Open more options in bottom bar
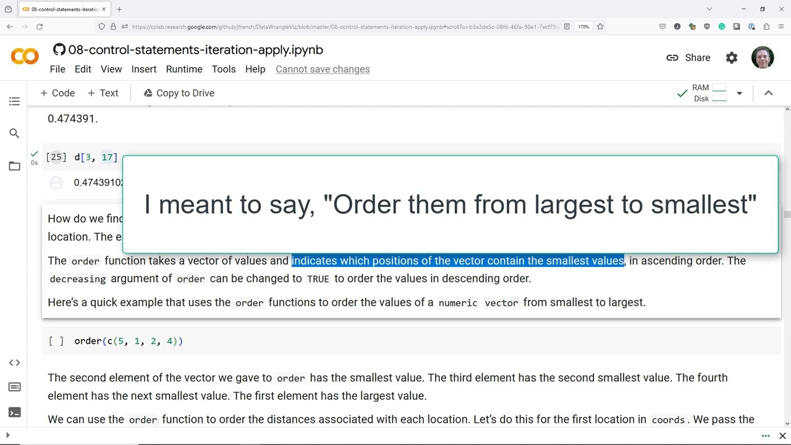Viewport: 791px width, 445px height. pos(766,436)
